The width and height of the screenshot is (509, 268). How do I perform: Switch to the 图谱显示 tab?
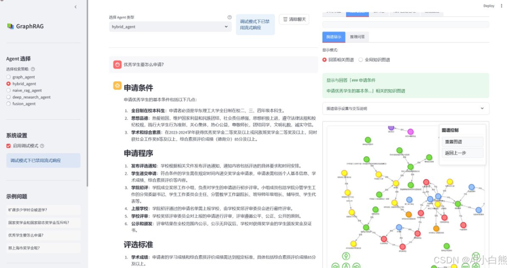tap(334, 37)
